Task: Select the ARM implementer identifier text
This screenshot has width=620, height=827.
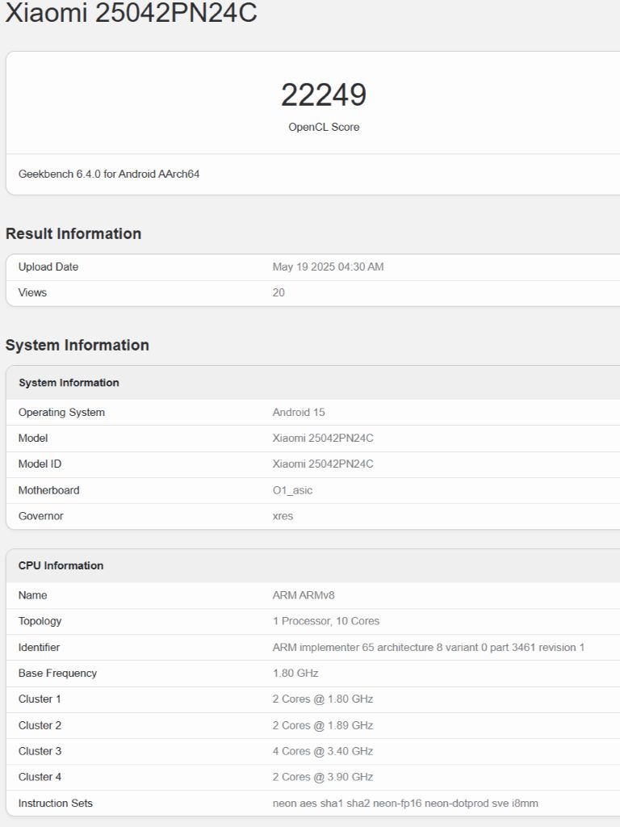Action: click(x=429, y=648)
